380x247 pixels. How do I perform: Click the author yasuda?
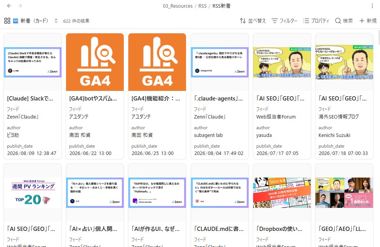(x=264, y=135)
